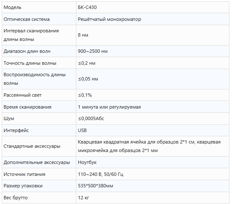Select the ≤0,0005Абс noise value
This screenshot has height=204, width=232.
[91, 118]
